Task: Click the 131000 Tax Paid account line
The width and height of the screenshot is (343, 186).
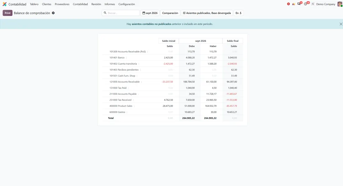Action: (x=118, y=88)
